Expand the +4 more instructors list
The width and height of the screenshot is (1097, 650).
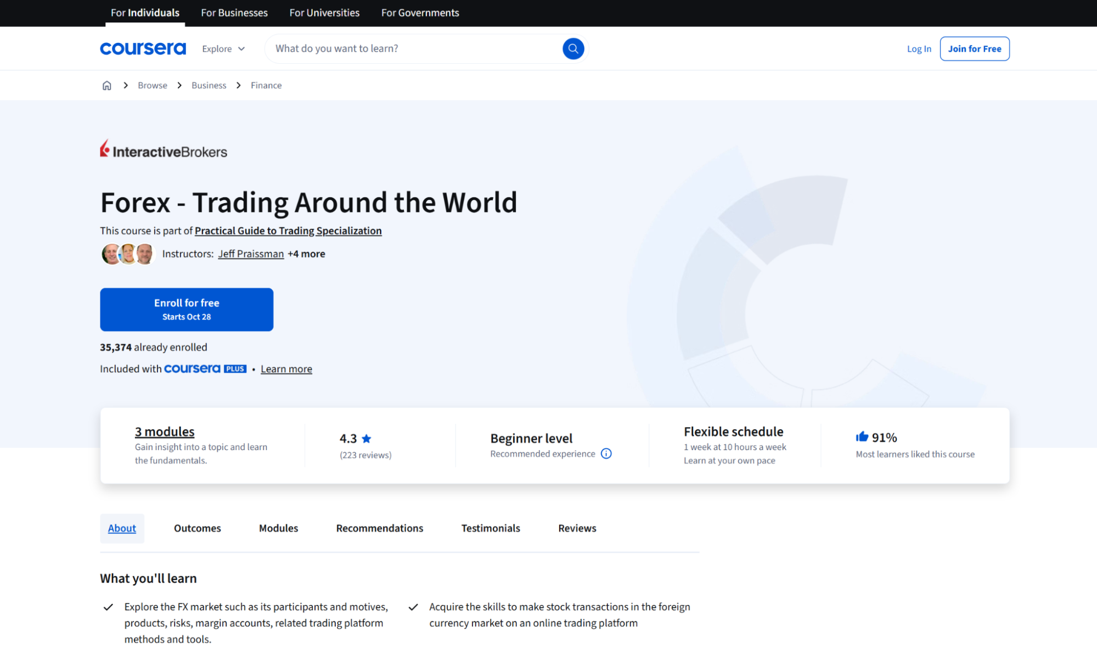point(306,254)
